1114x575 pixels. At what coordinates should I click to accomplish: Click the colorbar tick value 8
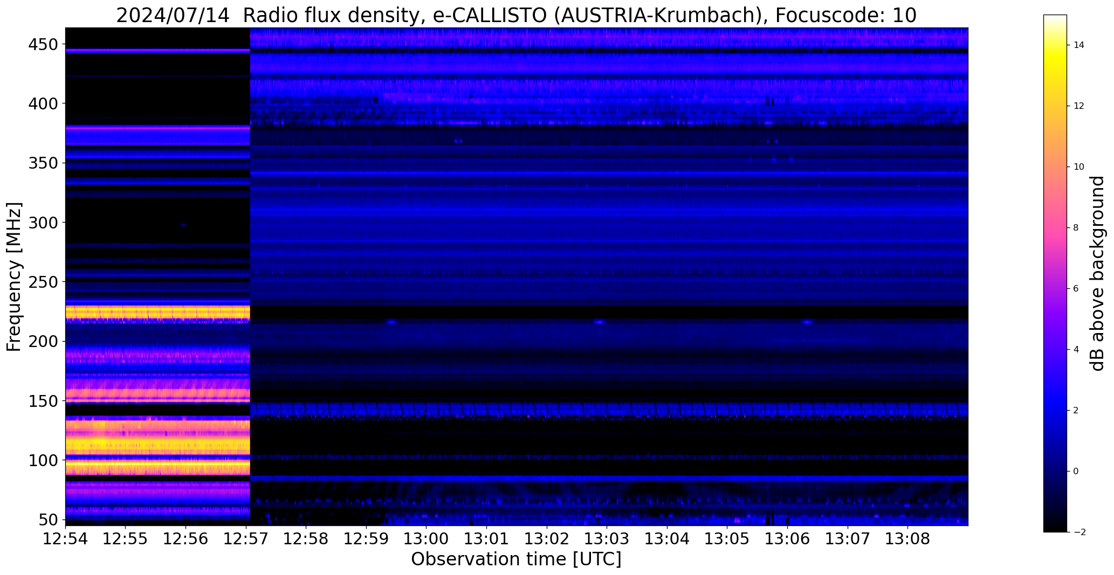tap(1076, 228)
